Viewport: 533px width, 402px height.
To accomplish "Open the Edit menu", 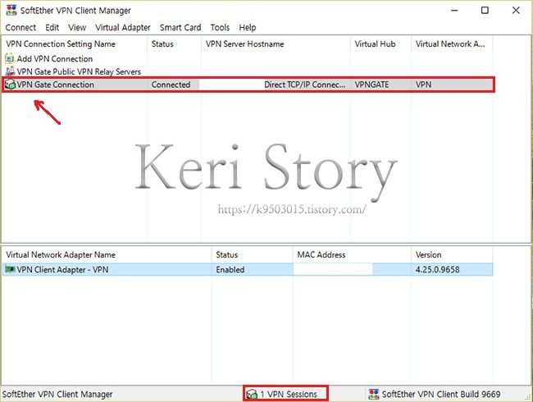I will [52, 28].
